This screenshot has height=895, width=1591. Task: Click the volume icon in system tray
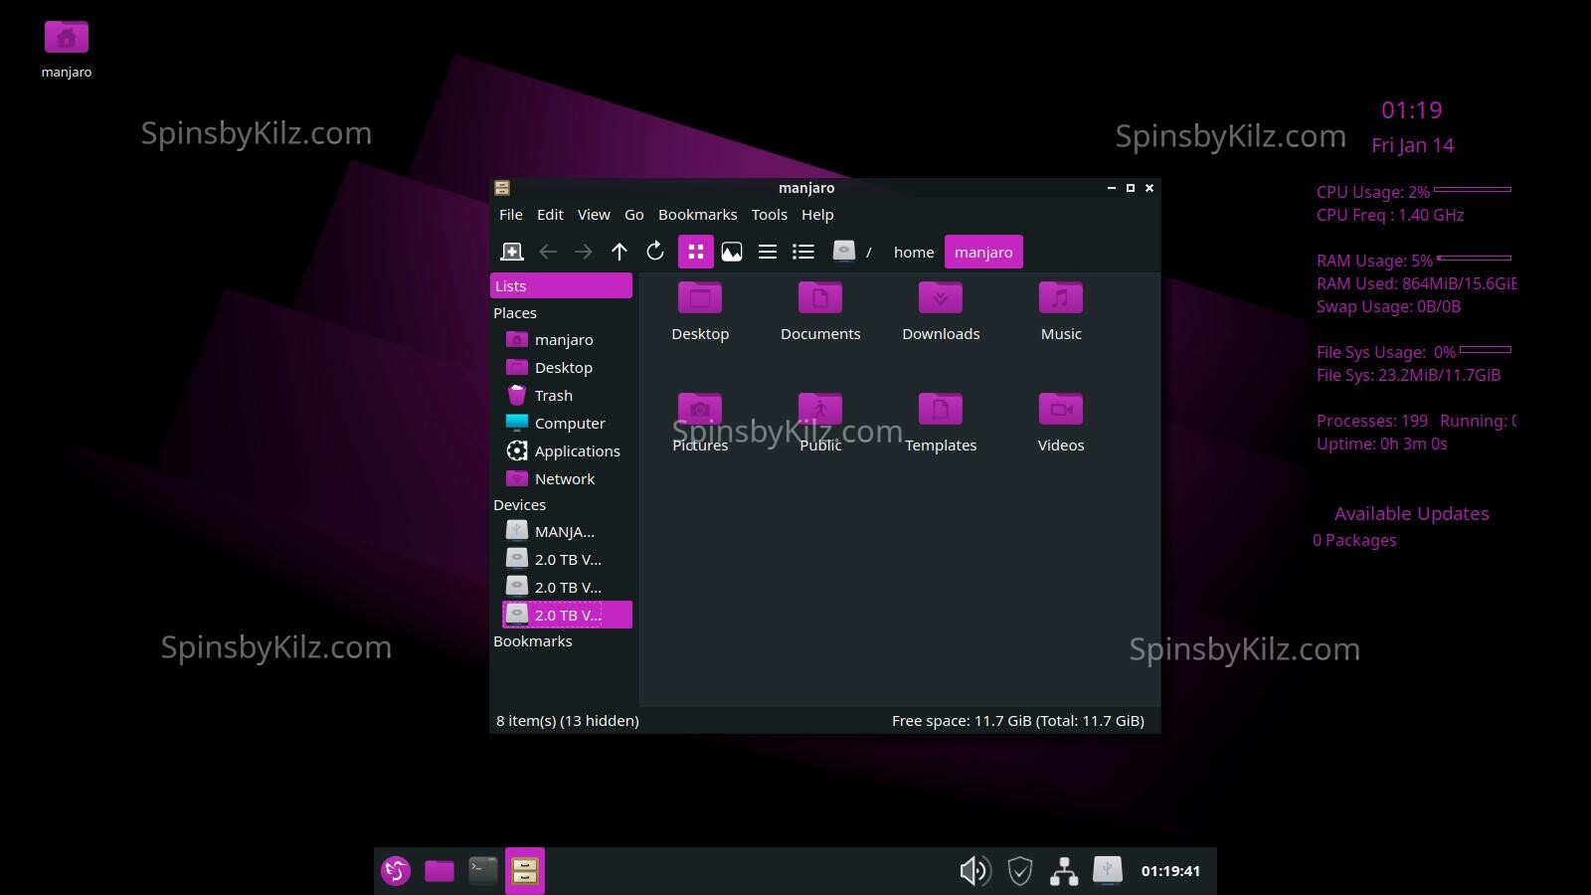click(x=974, y=871)
